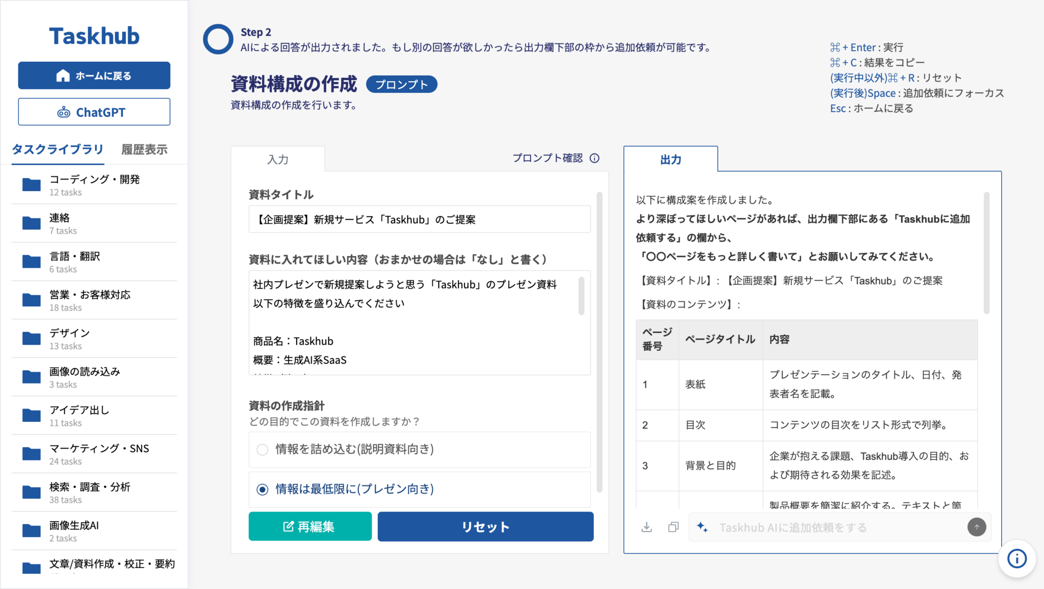Click the copy results icon near the output

click(673, 527)
